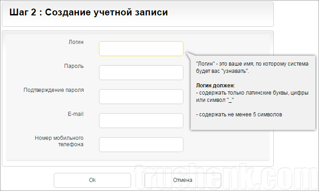Click the bold Логин должен tooltip heading
This screenshot has height=191, width=319.
[216, 86]
